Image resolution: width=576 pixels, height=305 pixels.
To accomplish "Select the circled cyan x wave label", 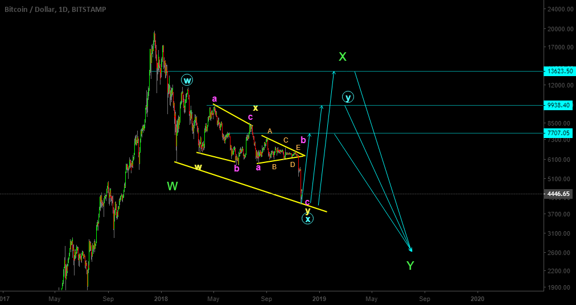I will click(x=307, y=219).
